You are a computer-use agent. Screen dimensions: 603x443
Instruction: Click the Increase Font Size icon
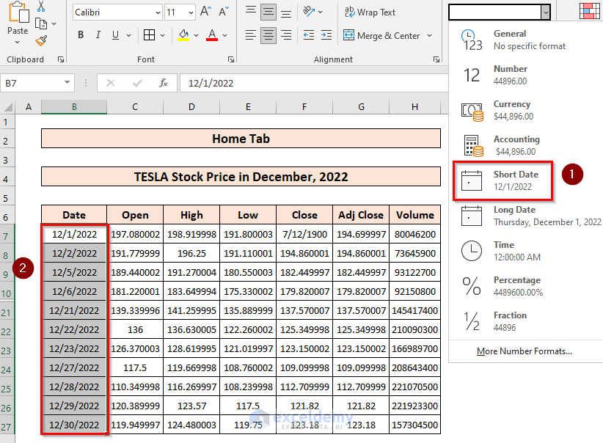click(x=205, y=12)
